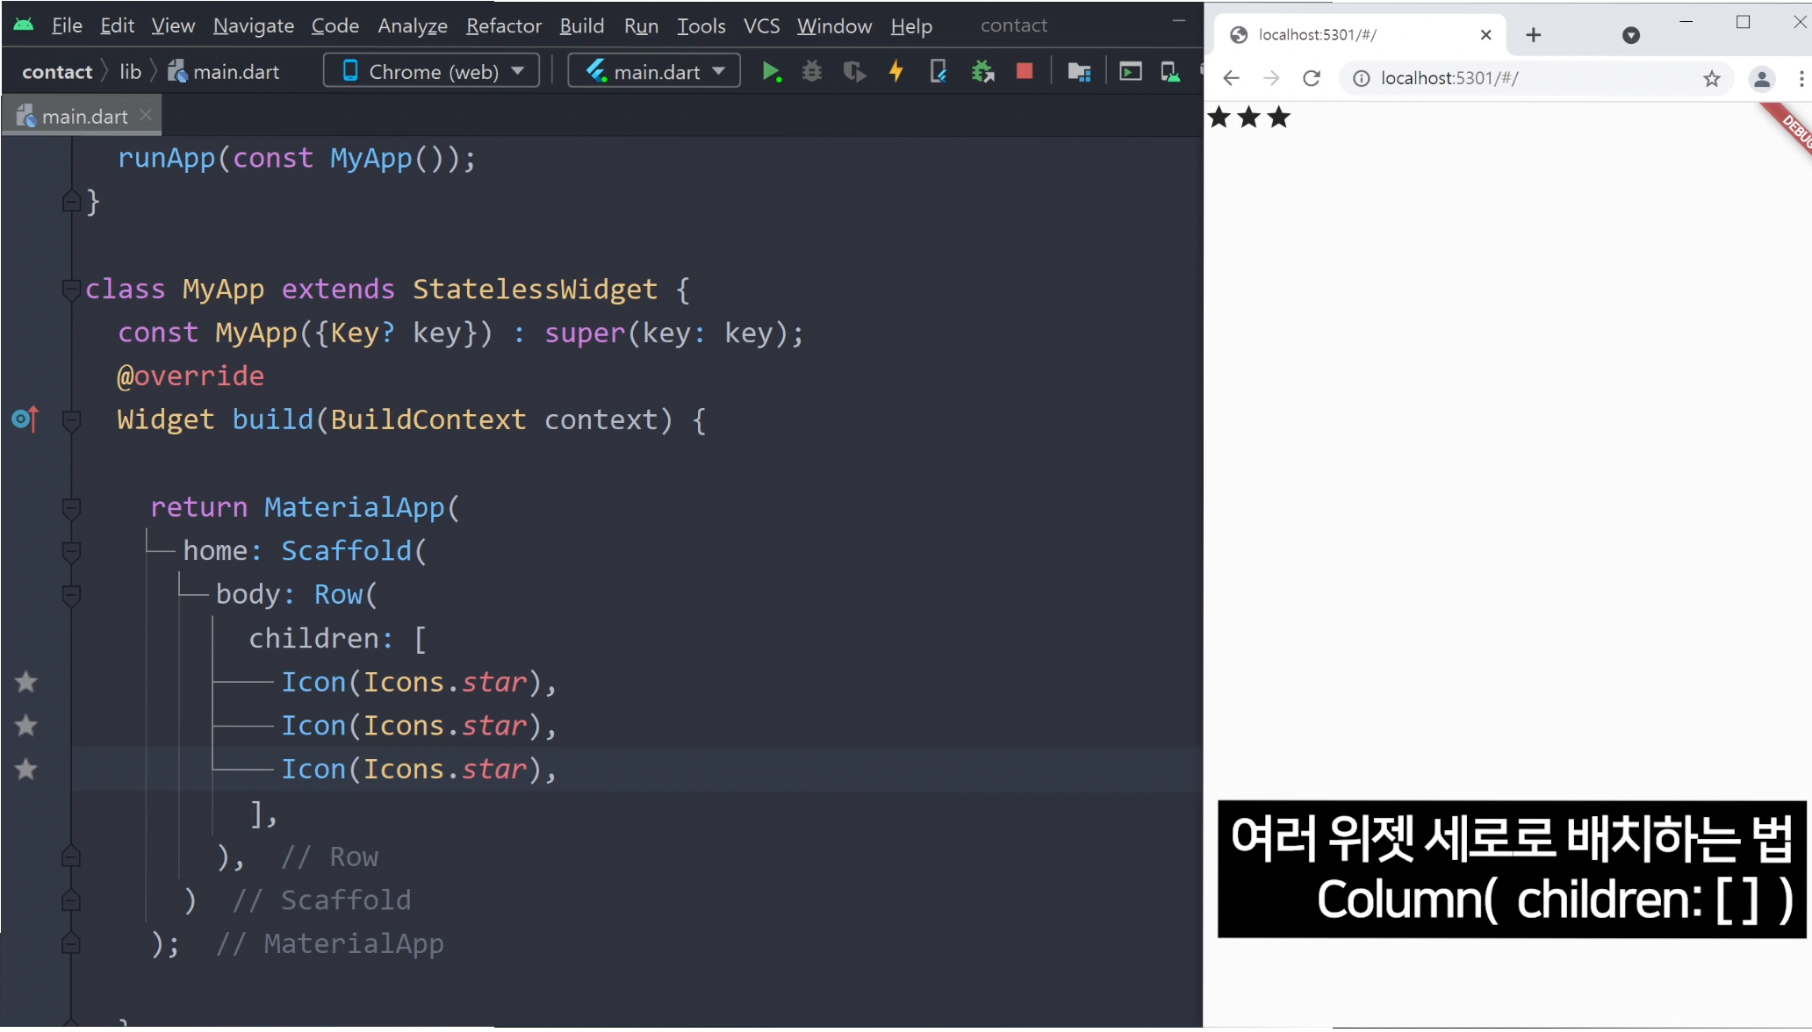Click Run with Coverage shield icon
Viewport: 1812px width, 1032px height.
853,72
